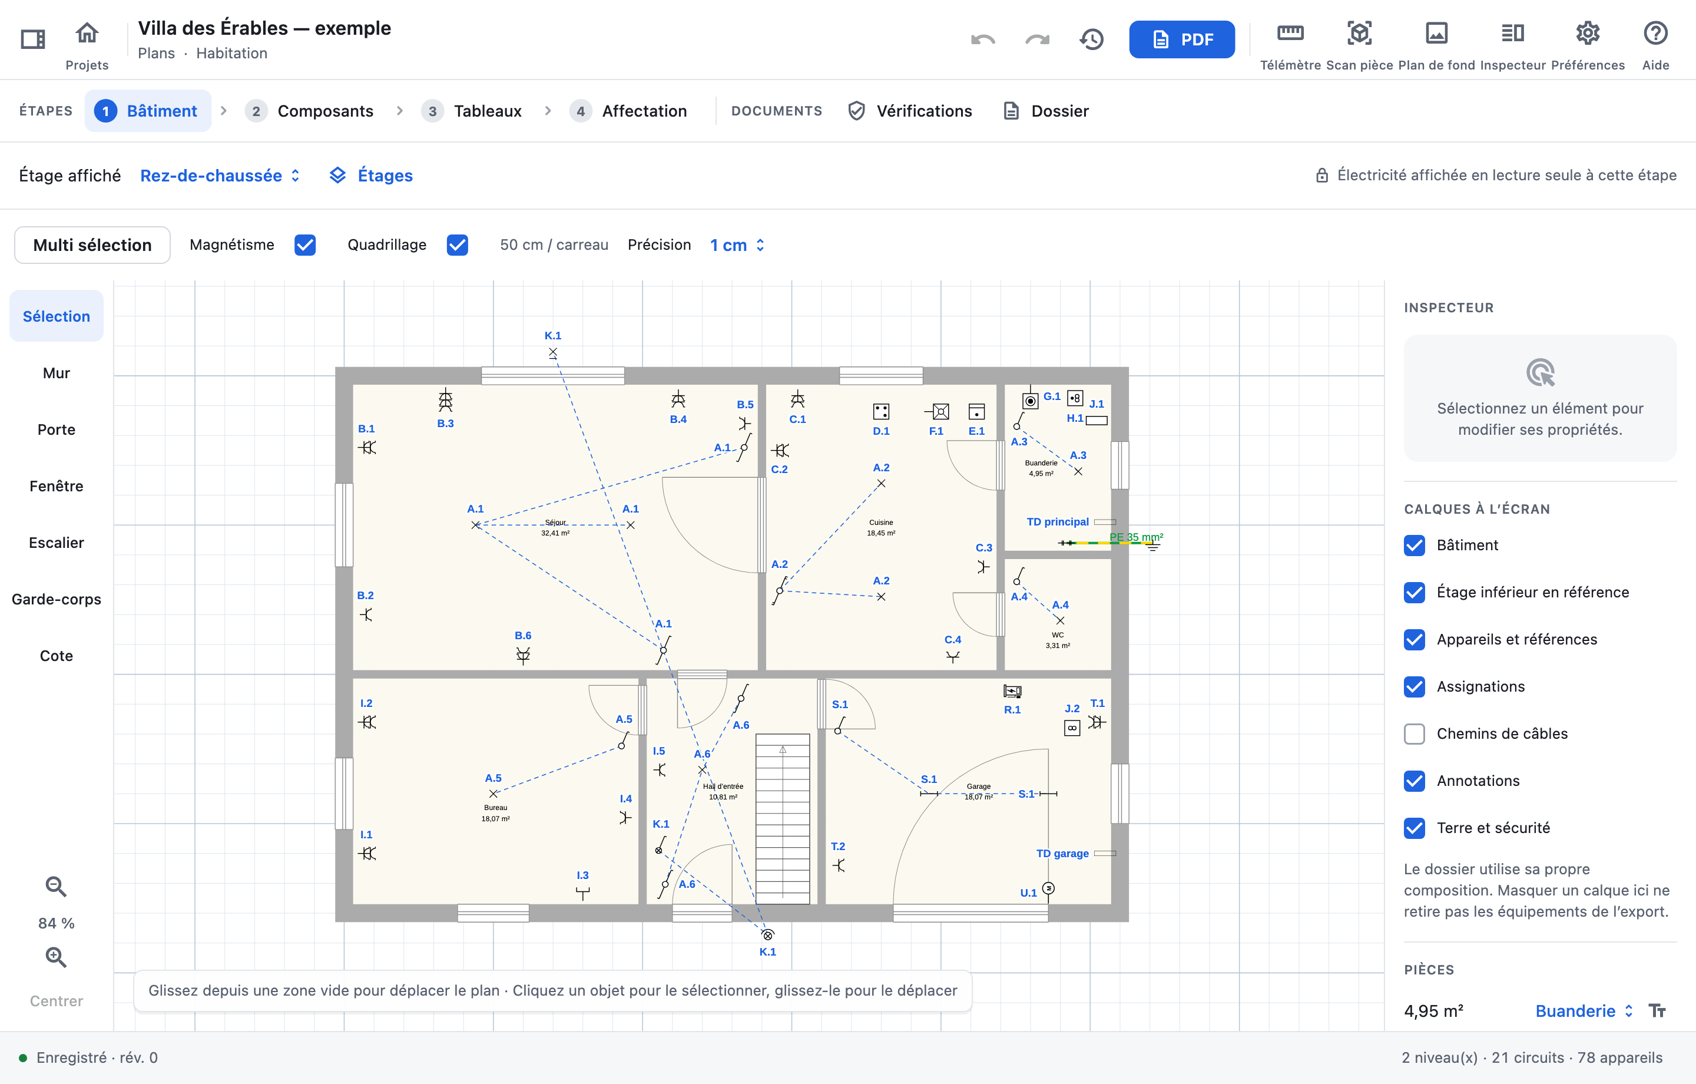This screenshot has height=1084, width=1696.
Task: Zoom out with the magnifier minus icon
Action: click(55, 887)
